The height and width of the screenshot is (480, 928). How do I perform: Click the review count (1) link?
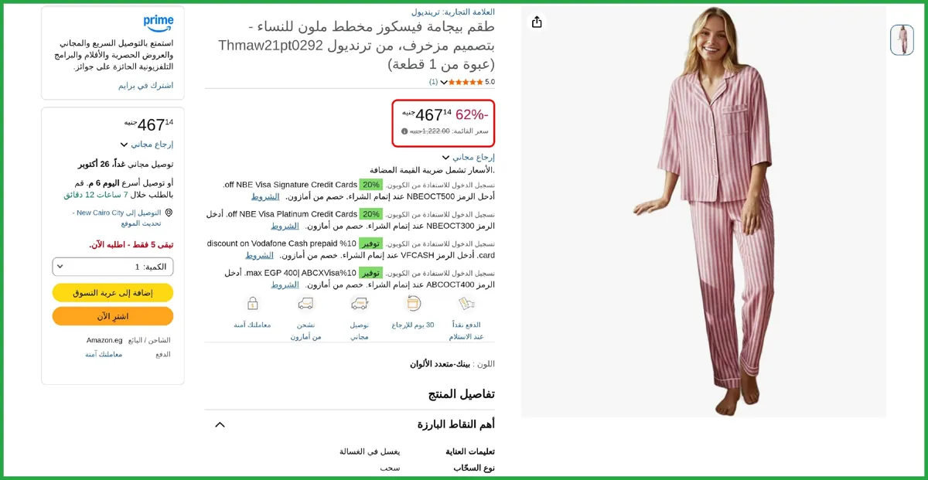click(434, 82)
